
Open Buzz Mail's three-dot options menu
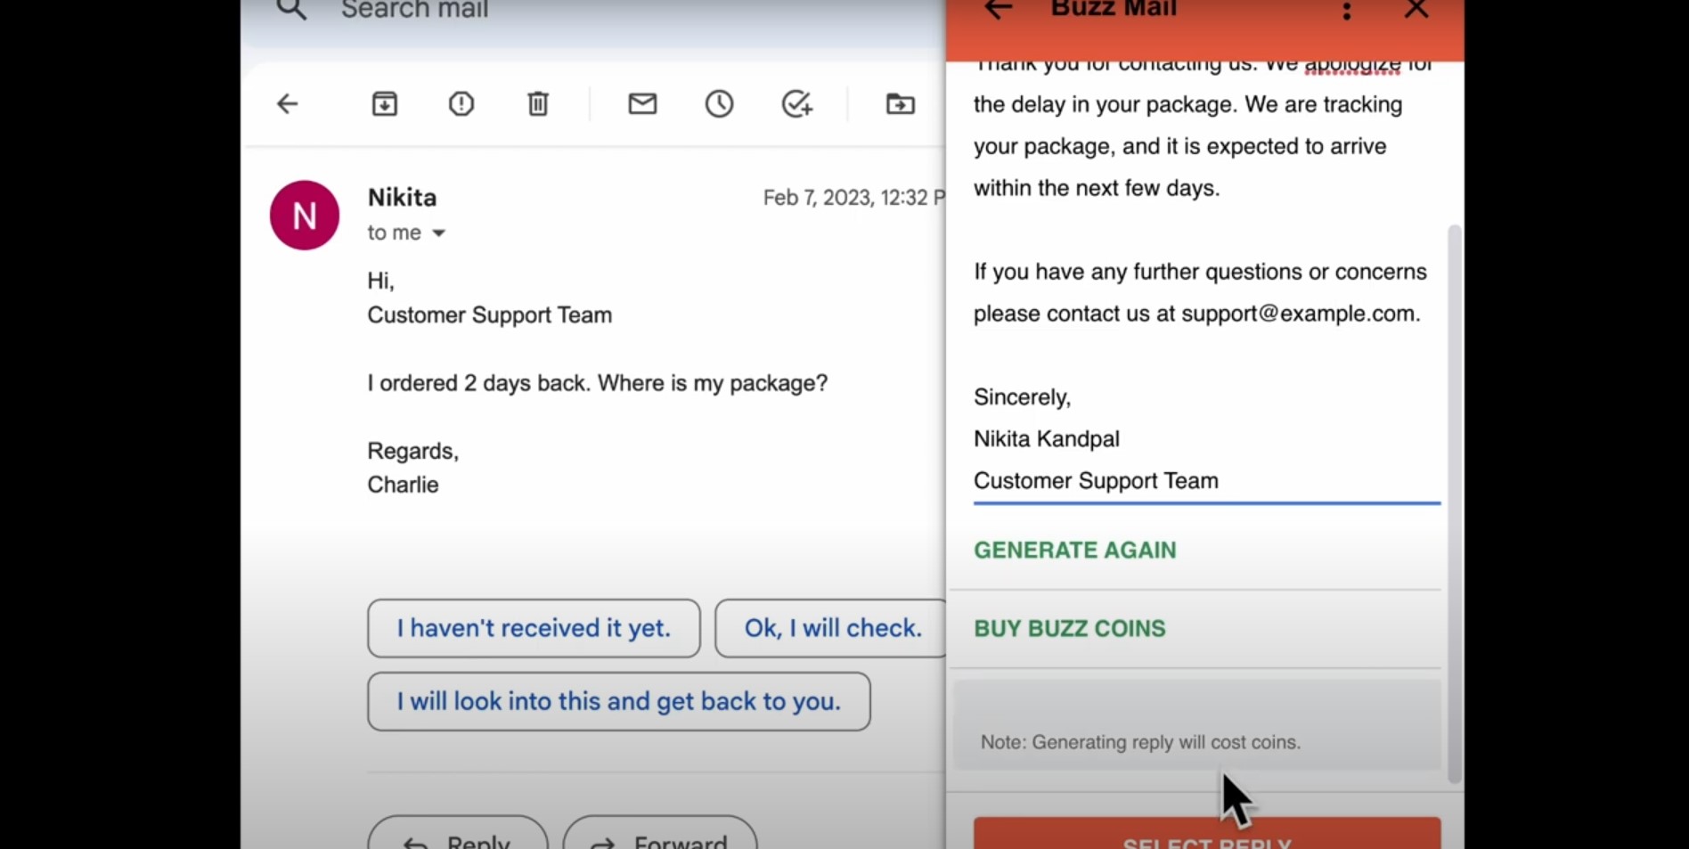(1346, 11)
